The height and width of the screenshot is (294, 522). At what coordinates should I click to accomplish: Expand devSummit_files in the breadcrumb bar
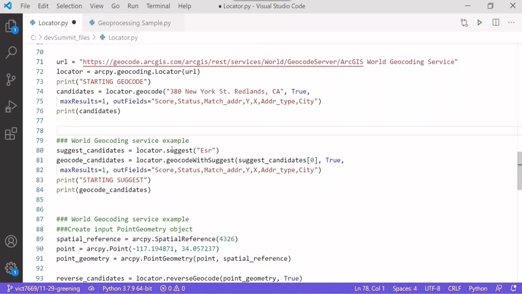pyautogui.click(x=67, y=38)
